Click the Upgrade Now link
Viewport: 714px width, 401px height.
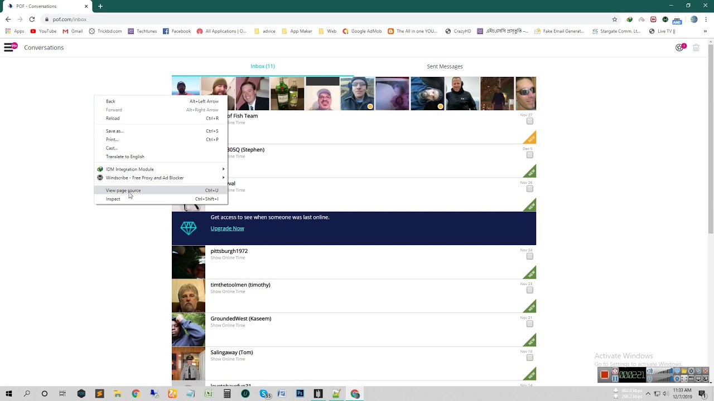(x=227, y=228)
